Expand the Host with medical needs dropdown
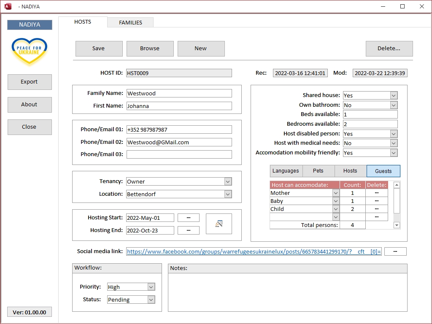This screenshot has width=432, height=324. [x=394, y=143]
